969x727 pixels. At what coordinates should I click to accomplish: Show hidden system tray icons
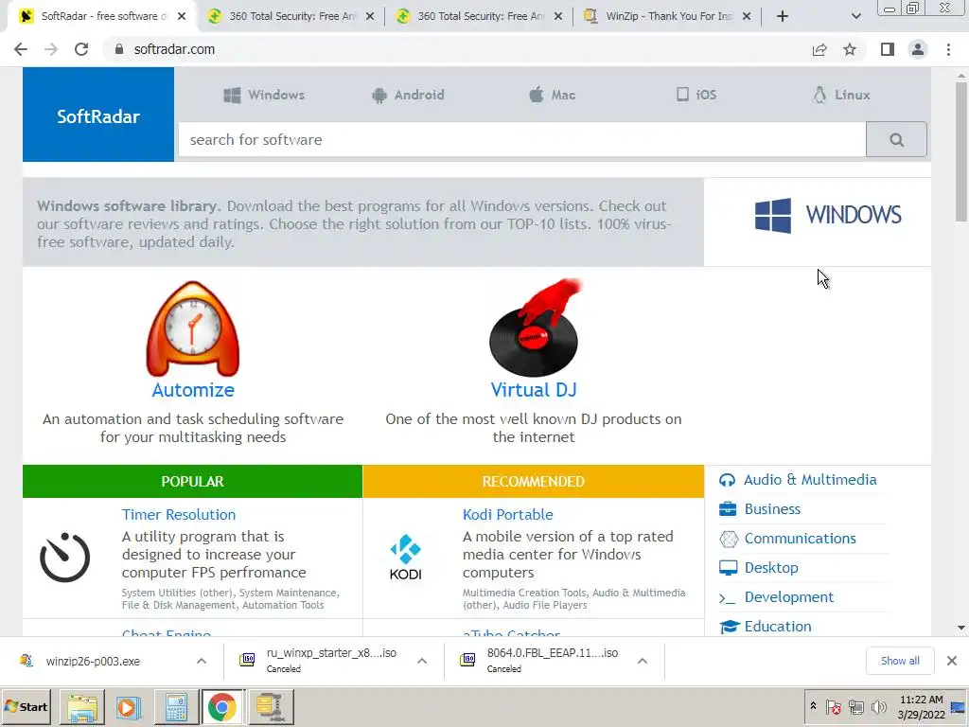(x=813, y=706)
